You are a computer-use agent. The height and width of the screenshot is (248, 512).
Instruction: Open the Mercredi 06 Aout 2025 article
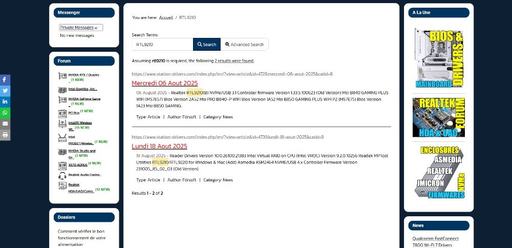tap(164, 83)
